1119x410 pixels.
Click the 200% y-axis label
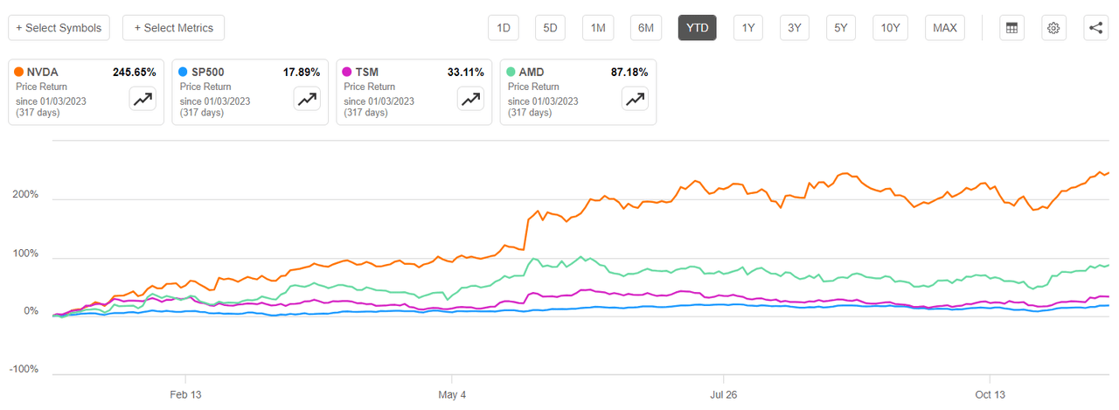pos(27,195)
